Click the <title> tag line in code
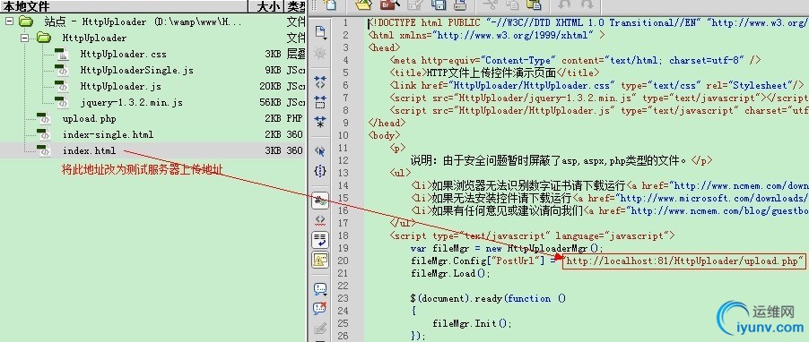809x342 pixels. tap(495, 73)
